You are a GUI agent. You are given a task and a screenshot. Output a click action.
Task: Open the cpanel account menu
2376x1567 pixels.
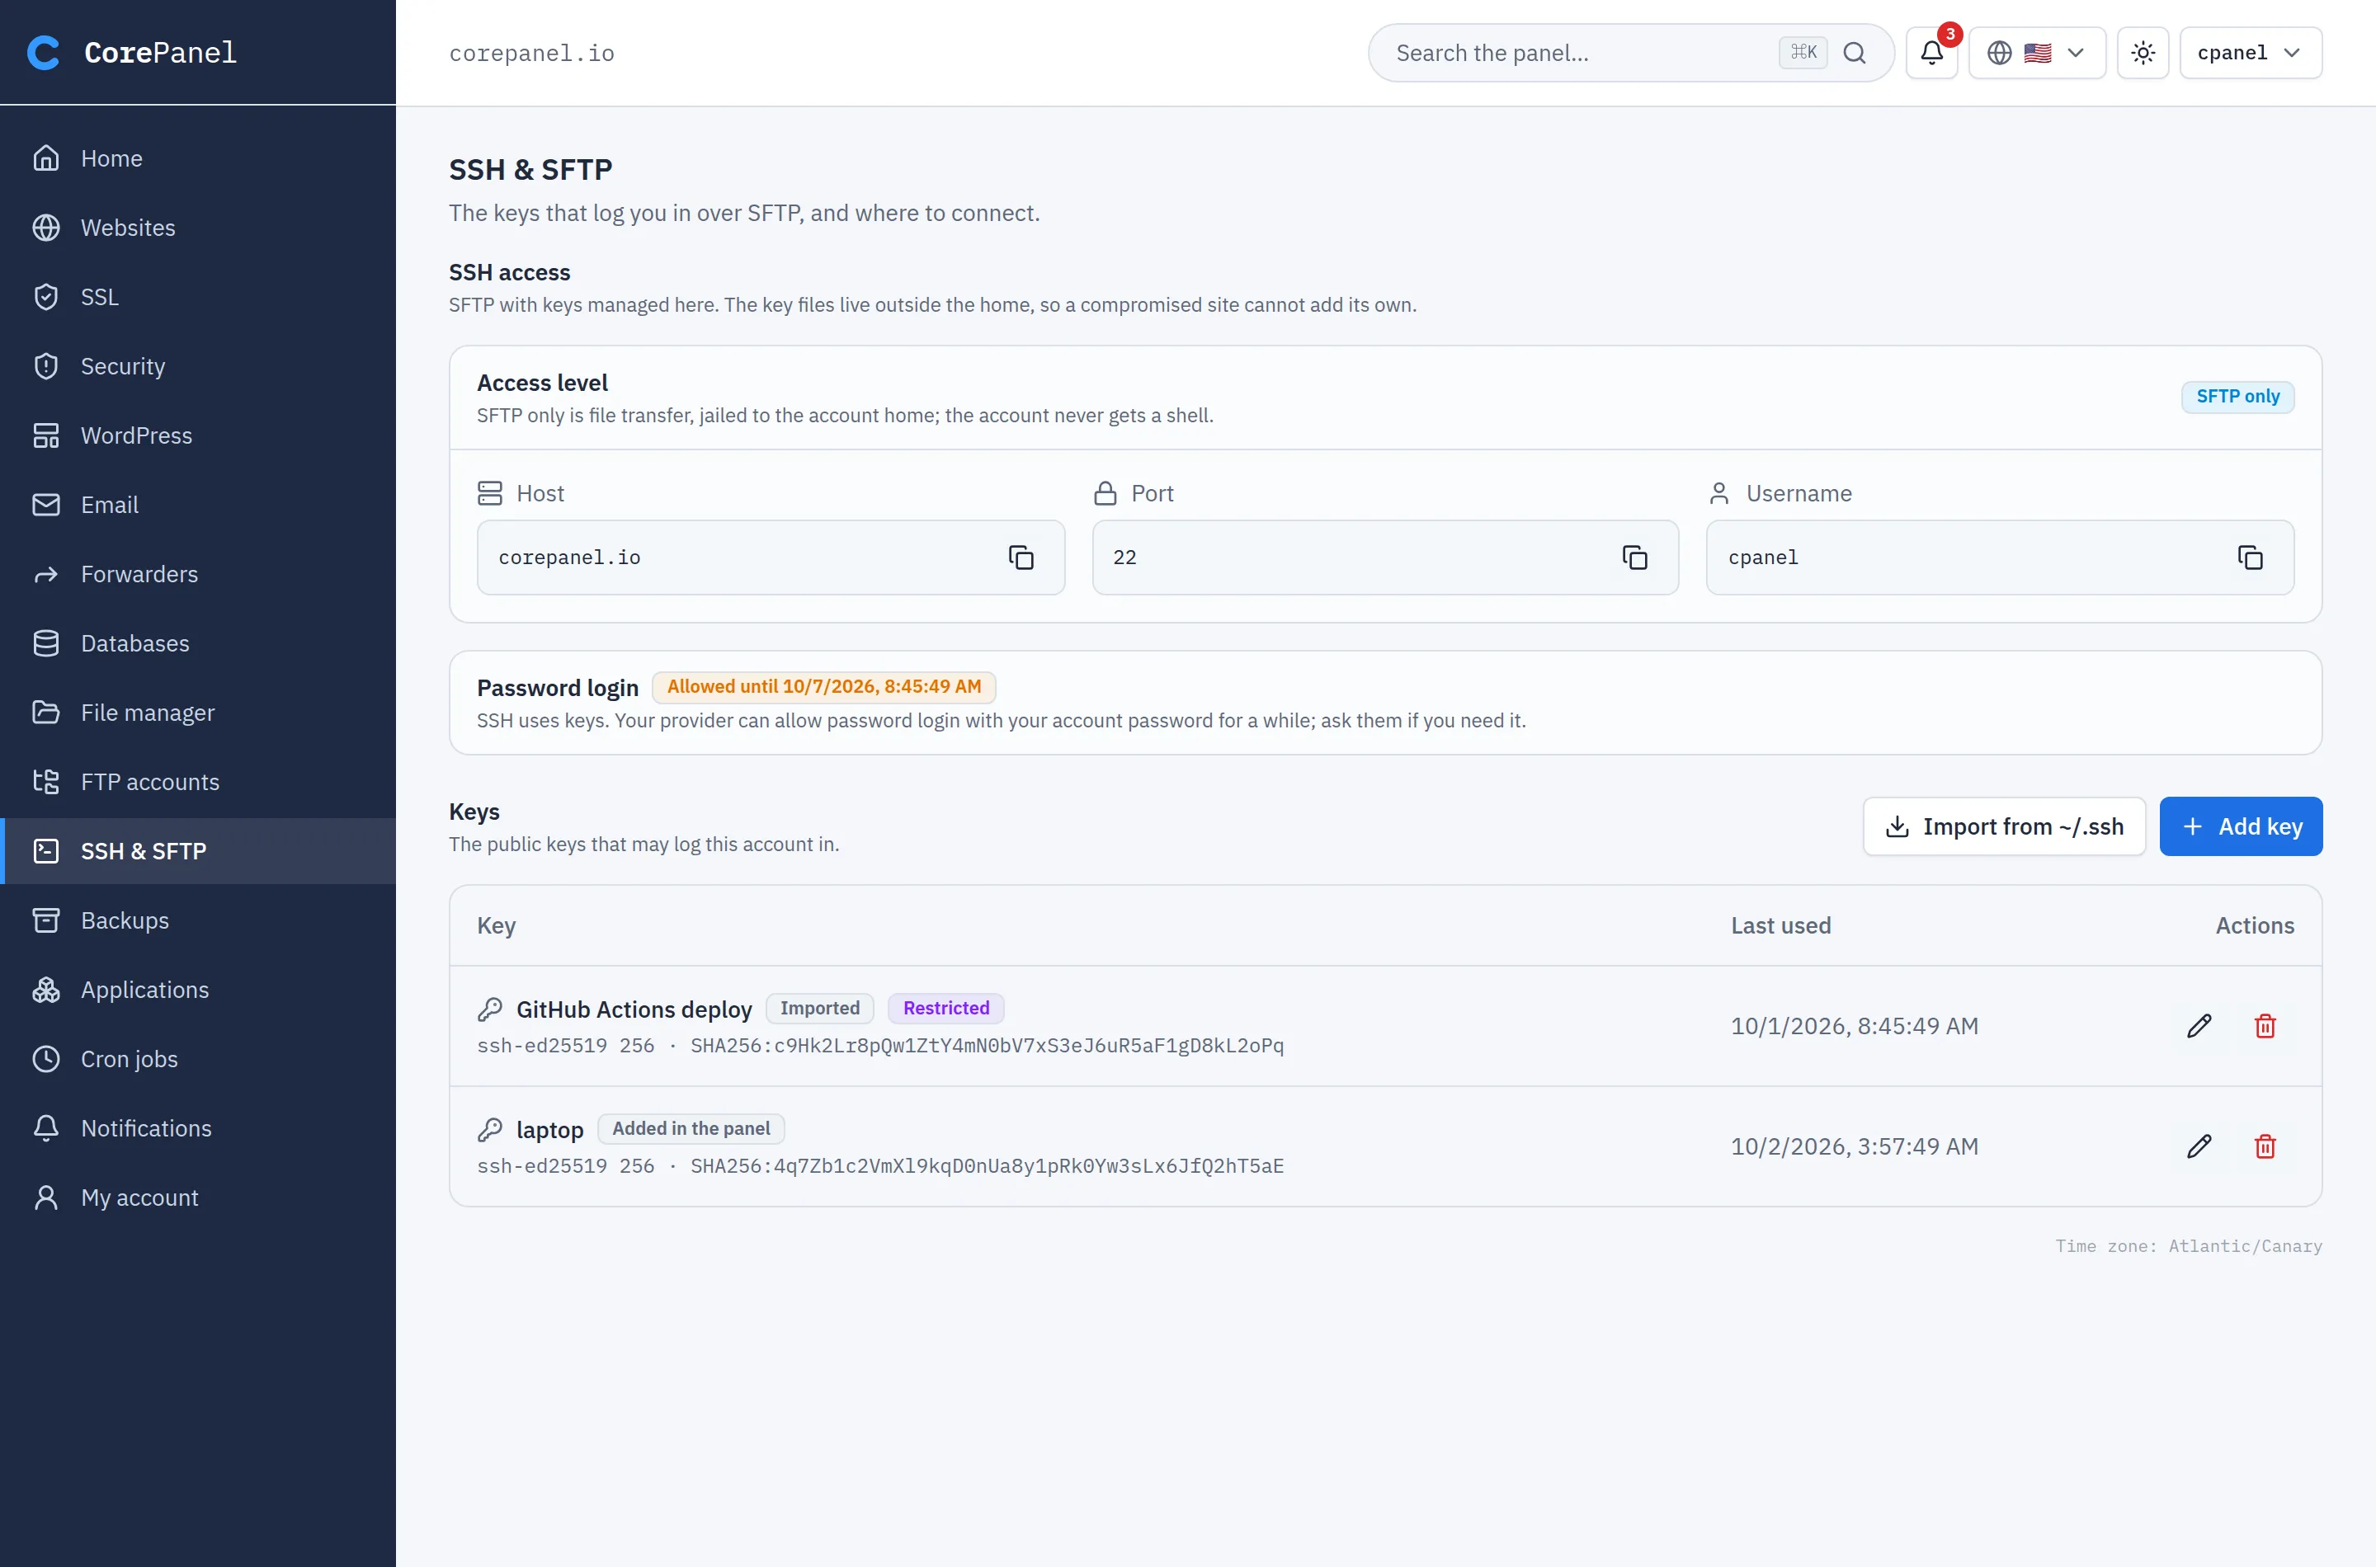2250,53
